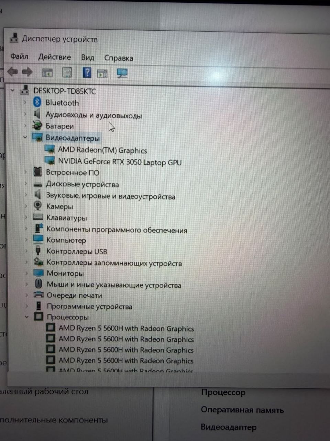Screen dimensions: 330x441
Task: Expand the Камеры category arrow
Action: [x=26, y=206]
